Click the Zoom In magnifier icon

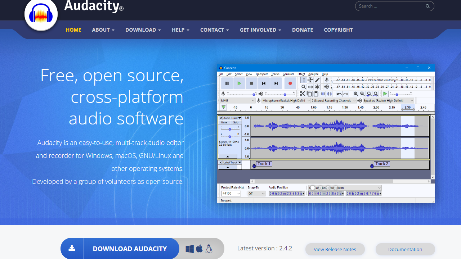(356, 94)
